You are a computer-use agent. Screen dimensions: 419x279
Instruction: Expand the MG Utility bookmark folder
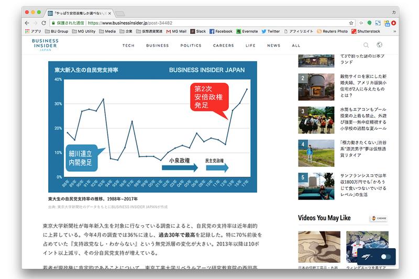click(x=84, y=31)
